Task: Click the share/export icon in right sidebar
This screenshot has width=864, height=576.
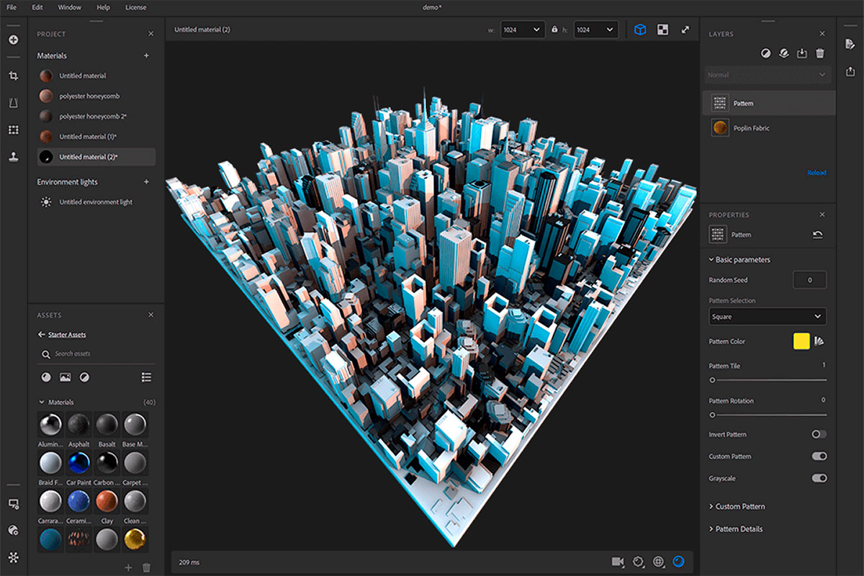Action: pyautogui.click(x=850, y=71)
